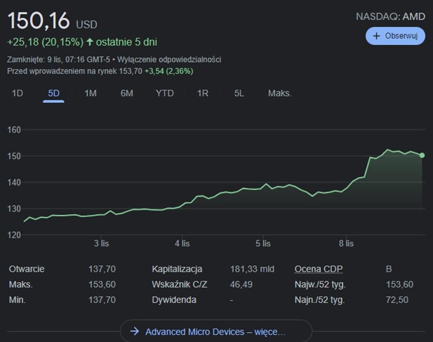View the 1R one-year range
Viewport: 433px width, 342px height.
[202, 93]
